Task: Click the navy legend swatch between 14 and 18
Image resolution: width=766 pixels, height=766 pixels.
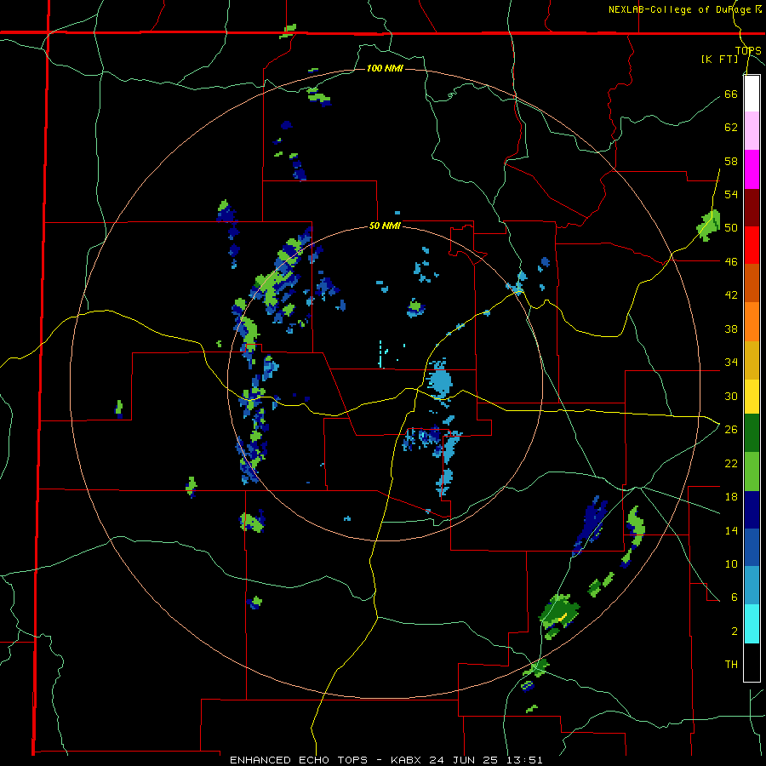Action: point(752,510)
